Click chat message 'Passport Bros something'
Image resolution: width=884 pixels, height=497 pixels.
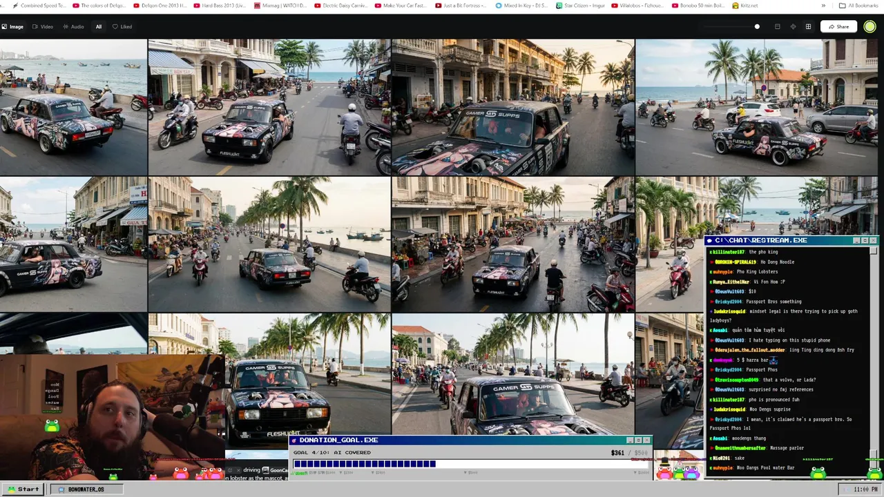click(773, 302)
